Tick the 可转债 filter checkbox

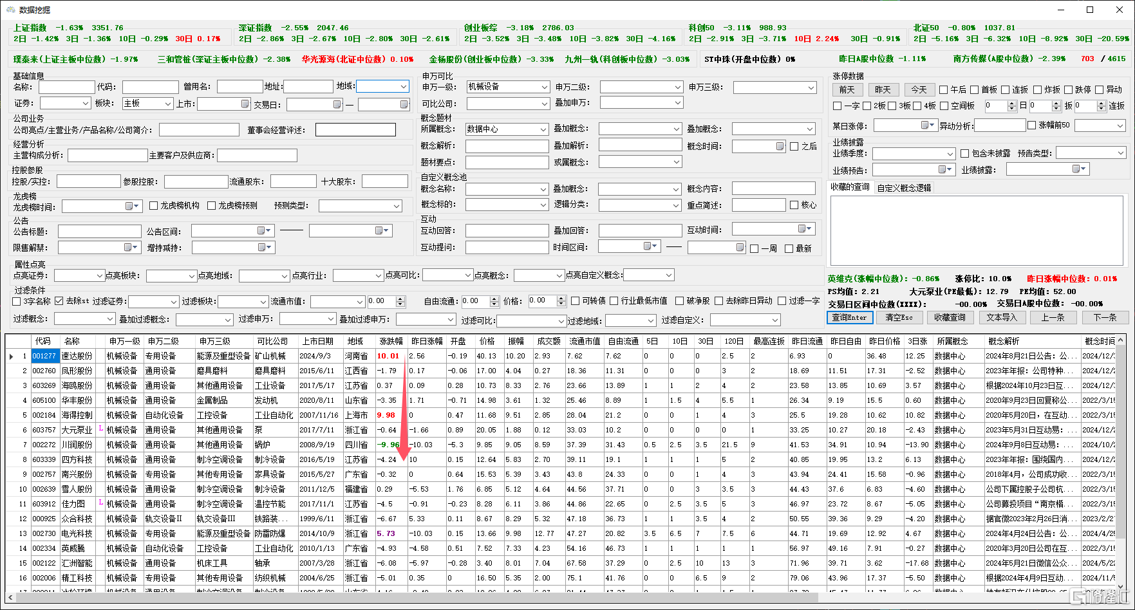pos(576,301)
